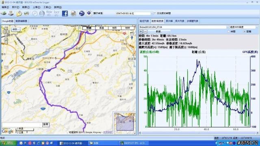
Task: Pan the map down with arrow control
Action: (x=6, y=35)
